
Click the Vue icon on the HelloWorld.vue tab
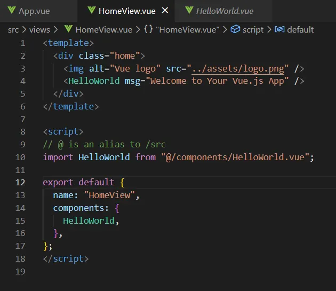[188, 11]
